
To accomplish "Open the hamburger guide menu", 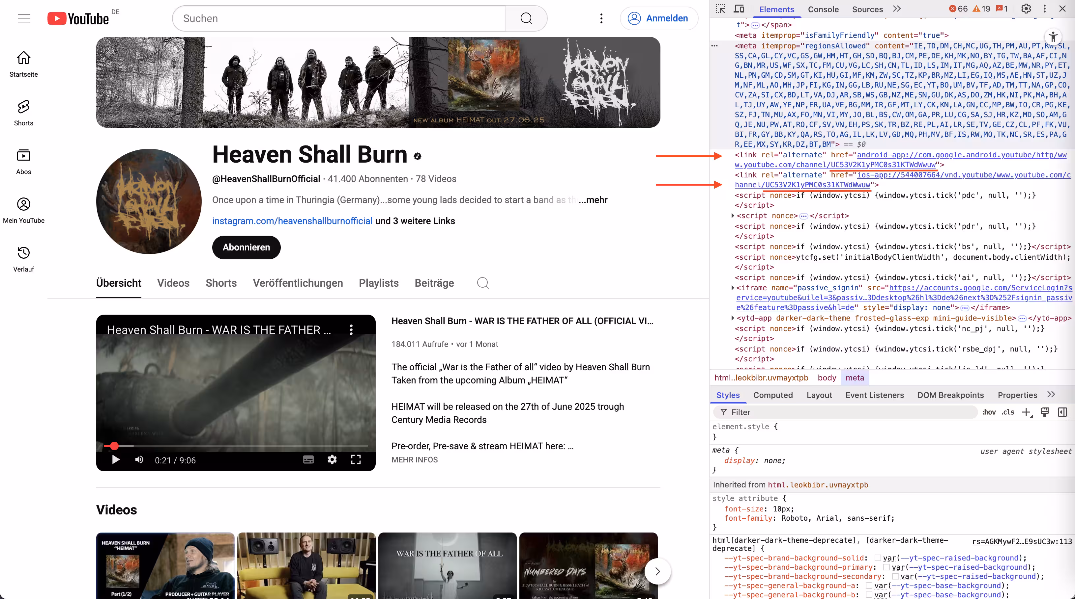I will 24,18.
